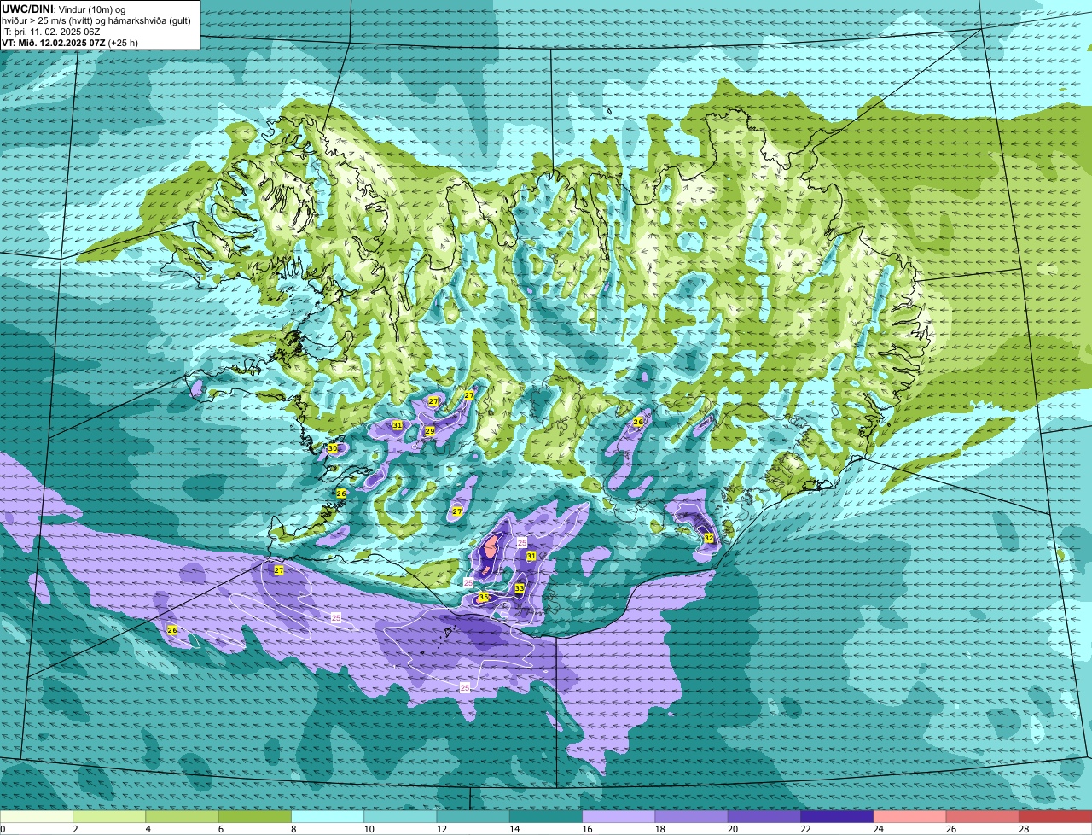Select the 10–12 turquoise legend swatch

click(x=400, y=817)
